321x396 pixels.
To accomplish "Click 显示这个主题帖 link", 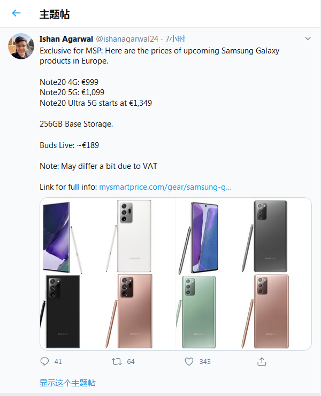I will pyautogui.click(x=67, y=383).
